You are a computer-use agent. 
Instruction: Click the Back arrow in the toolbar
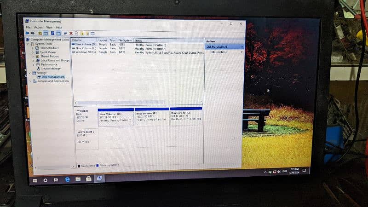click(28, 33)
